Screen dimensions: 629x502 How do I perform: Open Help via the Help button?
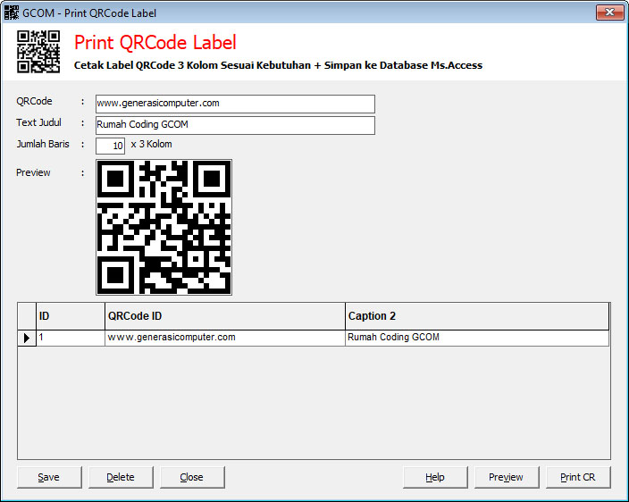pyautogui.click(x=435, y=477)
